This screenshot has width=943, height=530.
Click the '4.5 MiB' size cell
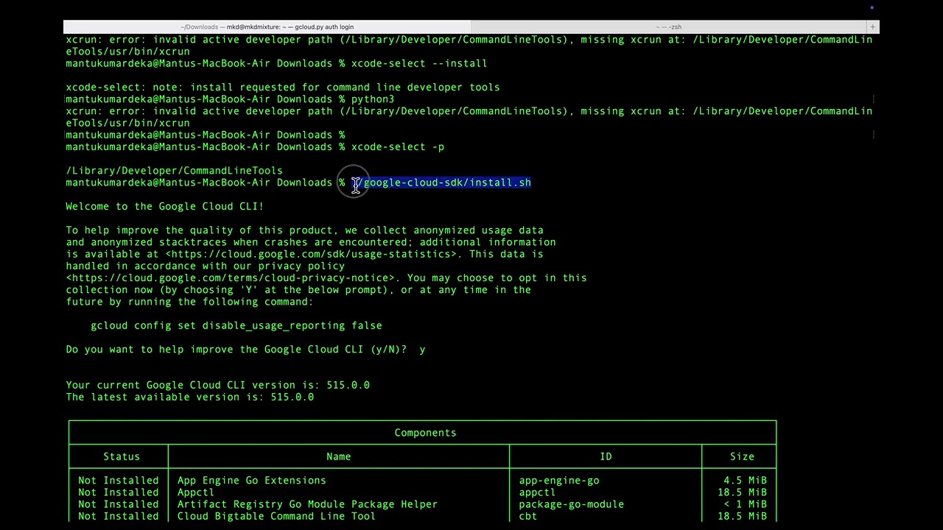745,481
